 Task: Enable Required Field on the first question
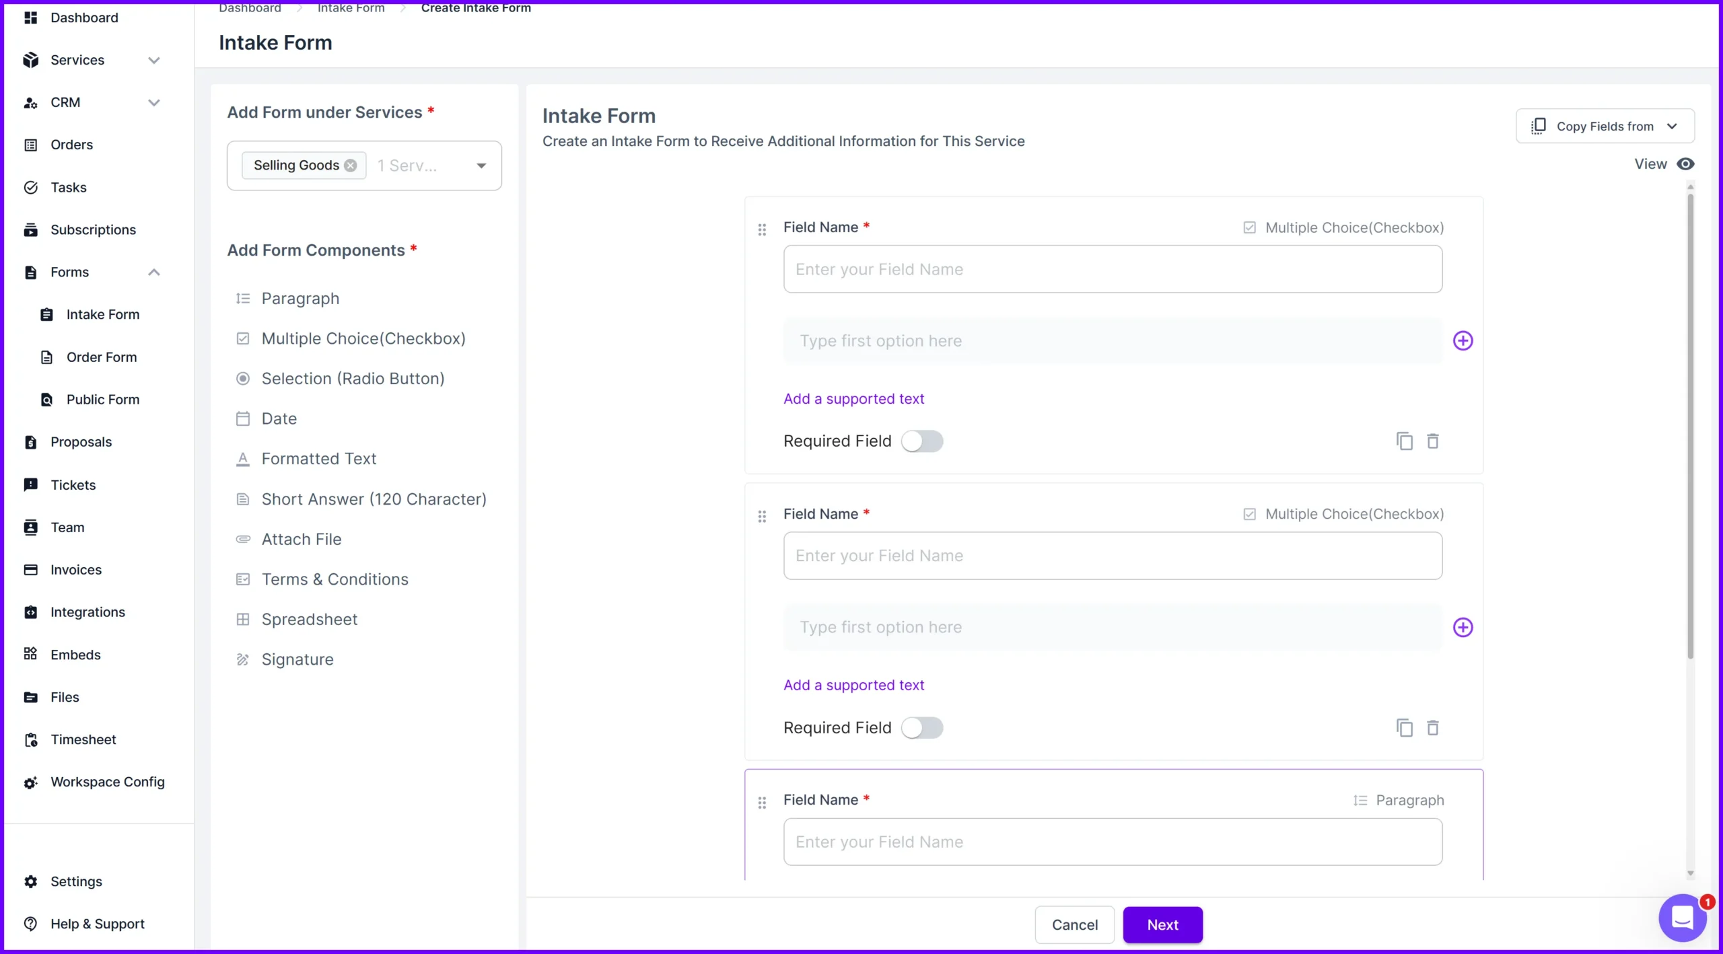pyautogui.click(x=923, y=441)
